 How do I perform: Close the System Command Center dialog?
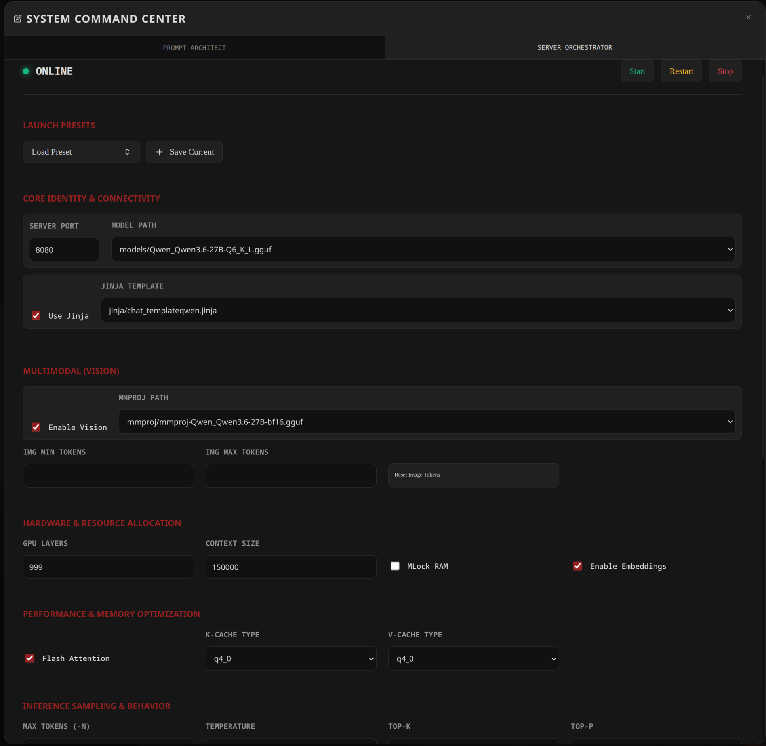[748, 17]
